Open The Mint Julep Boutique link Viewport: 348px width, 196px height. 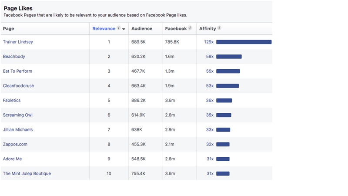(27, 173)
